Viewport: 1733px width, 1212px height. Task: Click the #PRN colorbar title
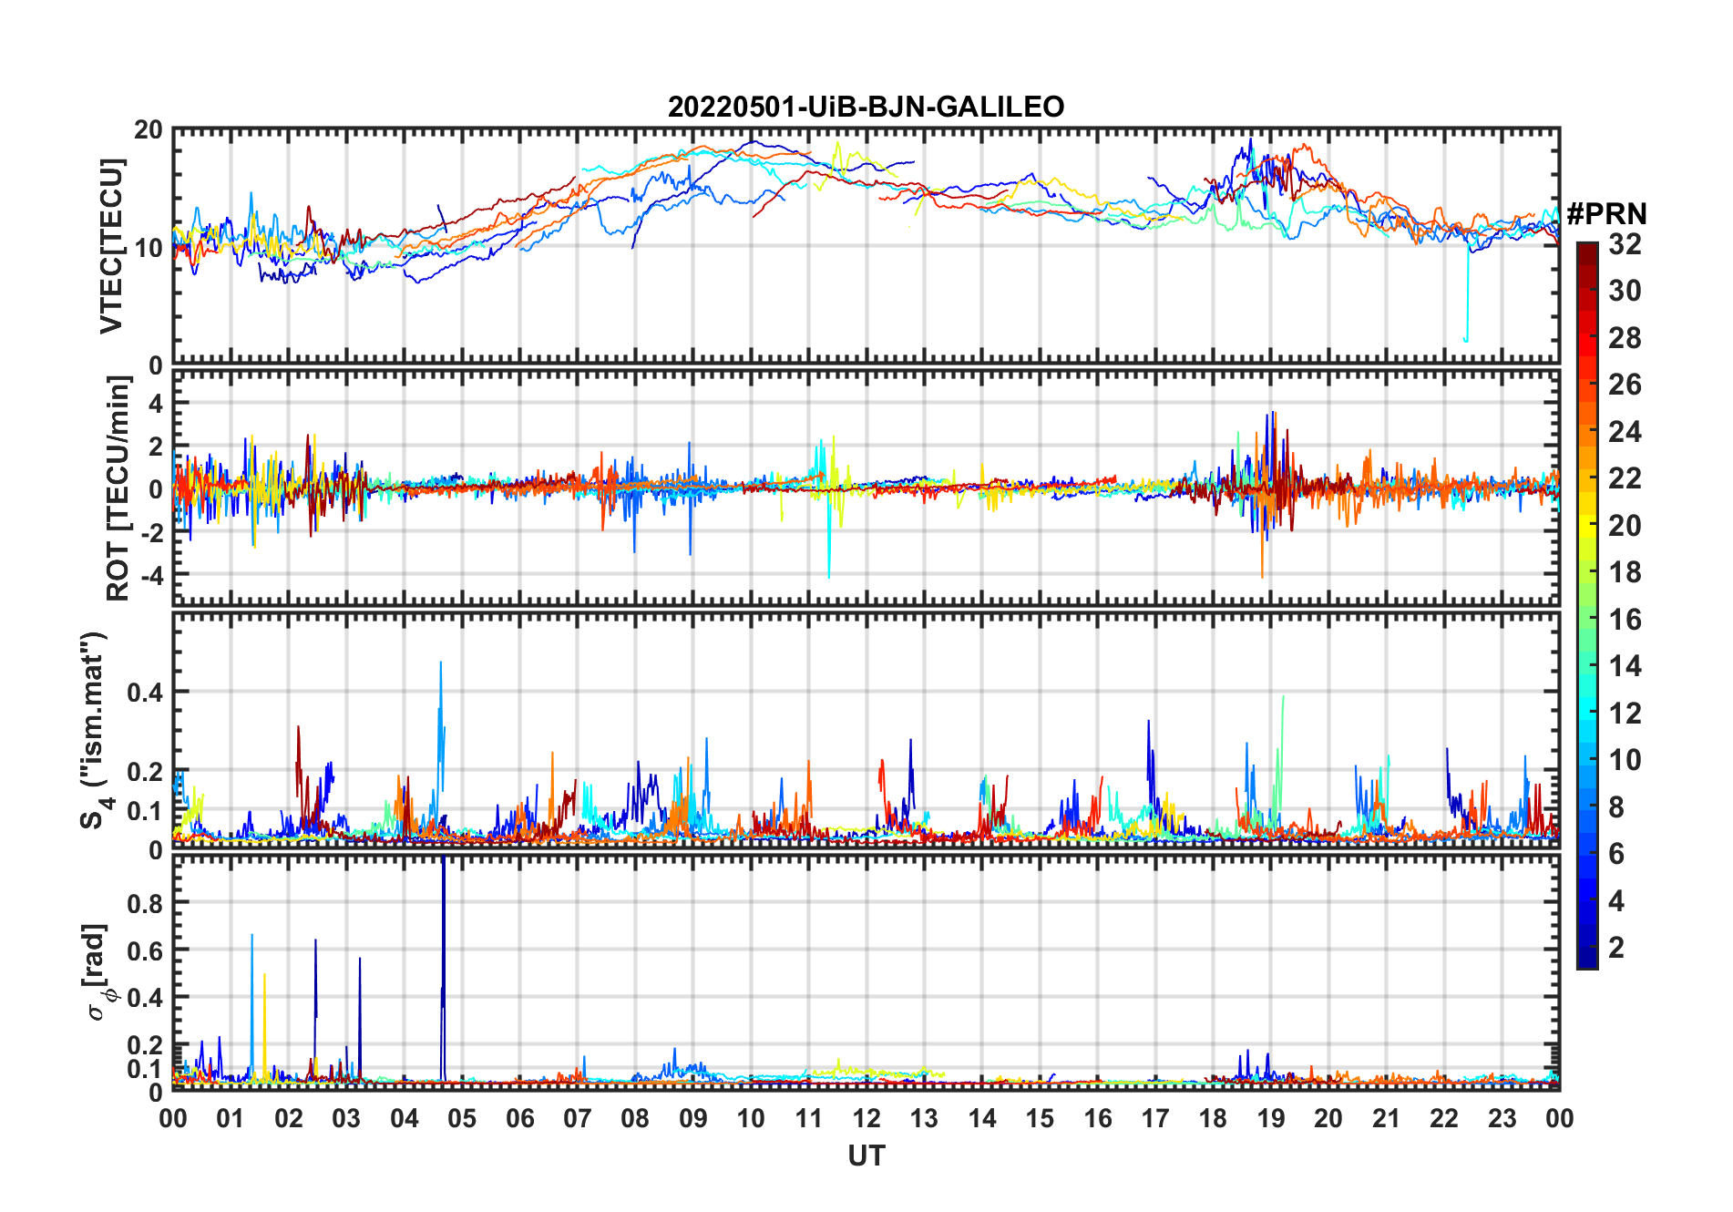coord(1606,214)
